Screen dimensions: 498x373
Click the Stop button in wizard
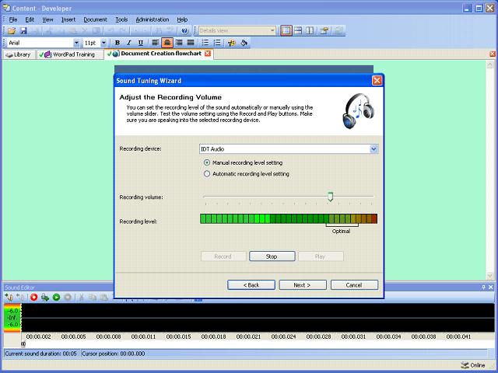point(272,256)
